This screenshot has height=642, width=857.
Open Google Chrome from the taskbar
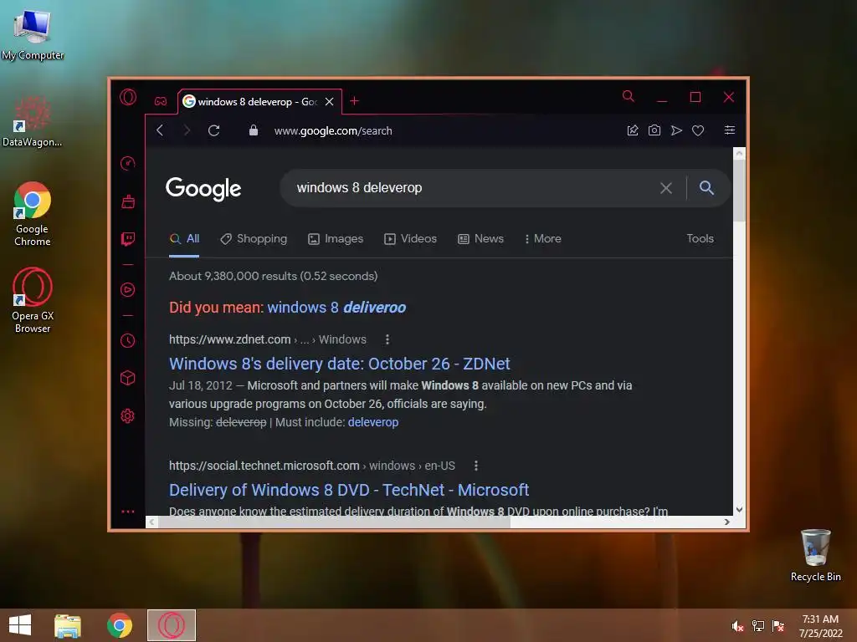[x=120, y=625]
